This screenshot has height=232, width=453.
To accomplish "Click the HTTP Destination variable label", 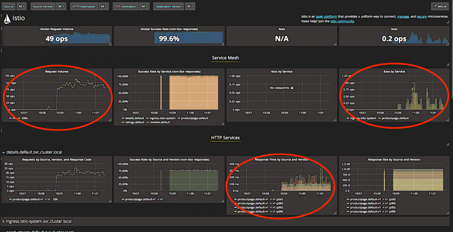I will [x=84, y=6].
